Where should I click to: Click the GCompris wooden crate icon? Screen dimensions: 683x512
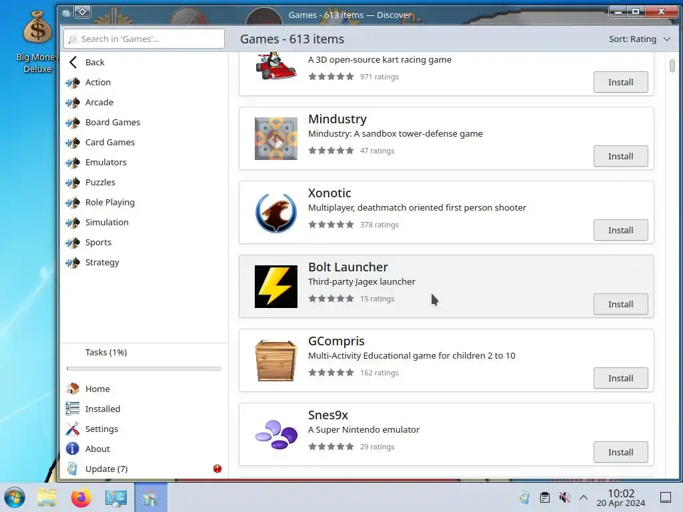(x=276, y=361)
